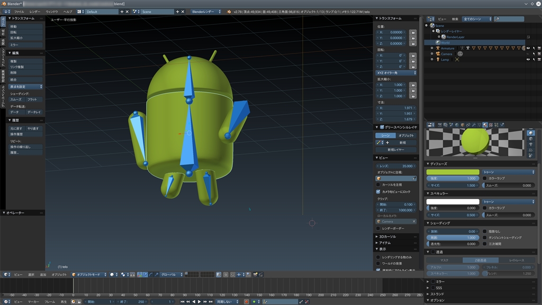Uncheck カメラをビューにロック checkbox
542x305 pixels.
[378, 192]
